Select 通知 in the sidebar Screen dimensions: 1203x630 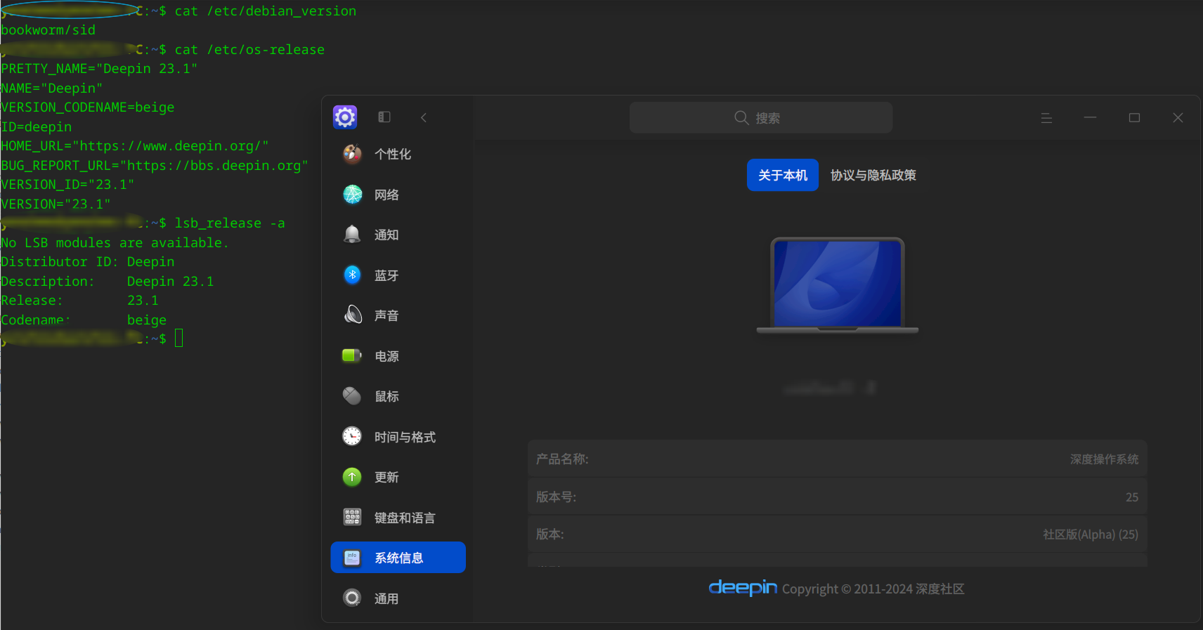click(x=398, y=235)
